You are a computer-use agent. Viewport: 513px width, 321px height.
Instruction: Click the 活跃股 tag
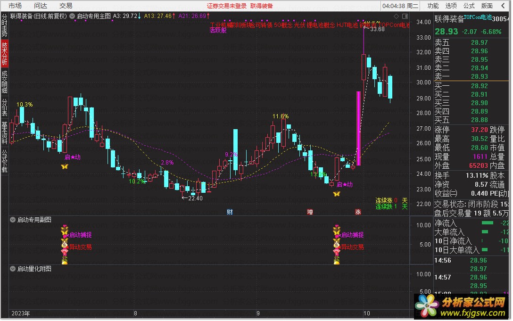click(218, 31)
